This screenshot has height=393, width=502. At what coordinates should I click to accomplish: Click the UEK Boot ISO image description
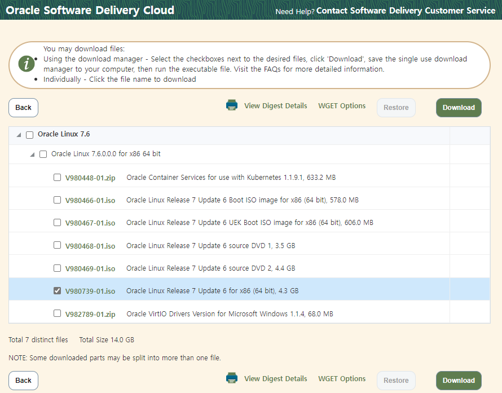(250, 223)
